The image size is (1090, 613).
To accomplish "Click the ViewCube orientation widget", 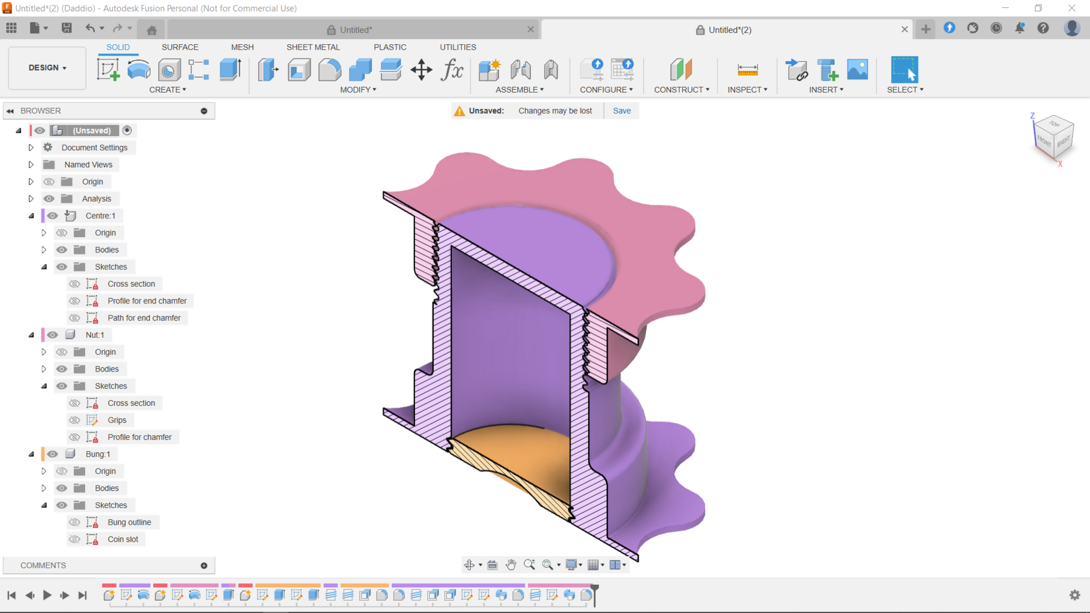I will pos(1054,139).
